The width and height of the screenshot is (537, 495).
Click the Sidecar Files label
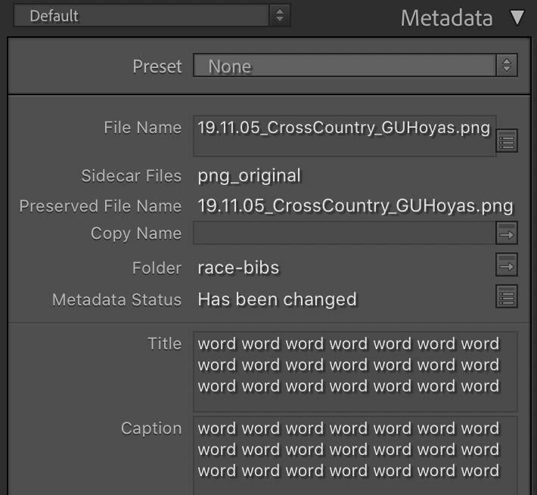tap(132, 176)
